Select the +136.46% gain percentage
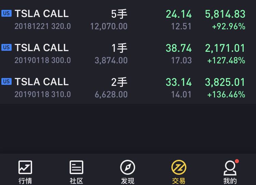256x185 pixels. [x=226, y=94]
